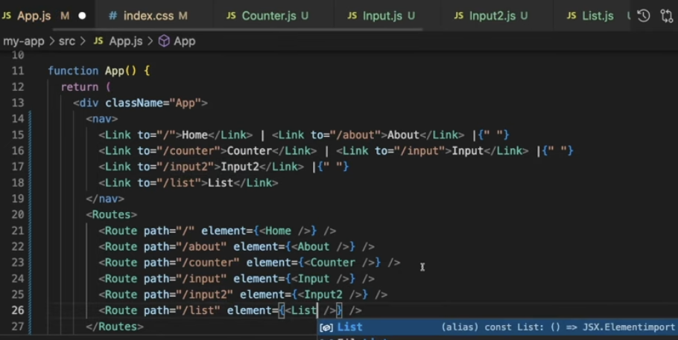Select List suggestion in autocomplete popup
This screenshot has height=340, width=678.
point(497,327)
